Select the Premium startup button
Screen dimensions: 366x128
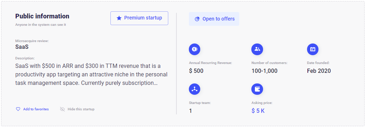(140, 18)
